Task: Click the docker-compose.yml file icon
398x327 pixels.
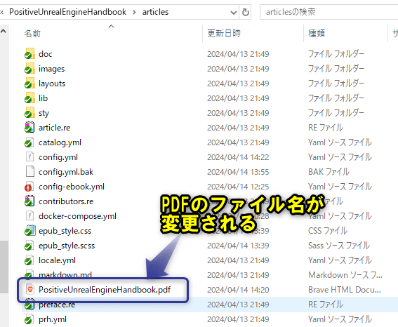Action: (x=29, y=216)
